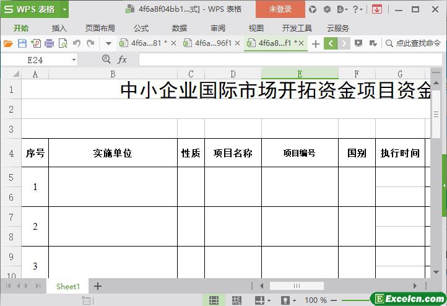This screenshot has width=447, height=306.
Task: Add a new sheet with plus icon
Action: 97,286
